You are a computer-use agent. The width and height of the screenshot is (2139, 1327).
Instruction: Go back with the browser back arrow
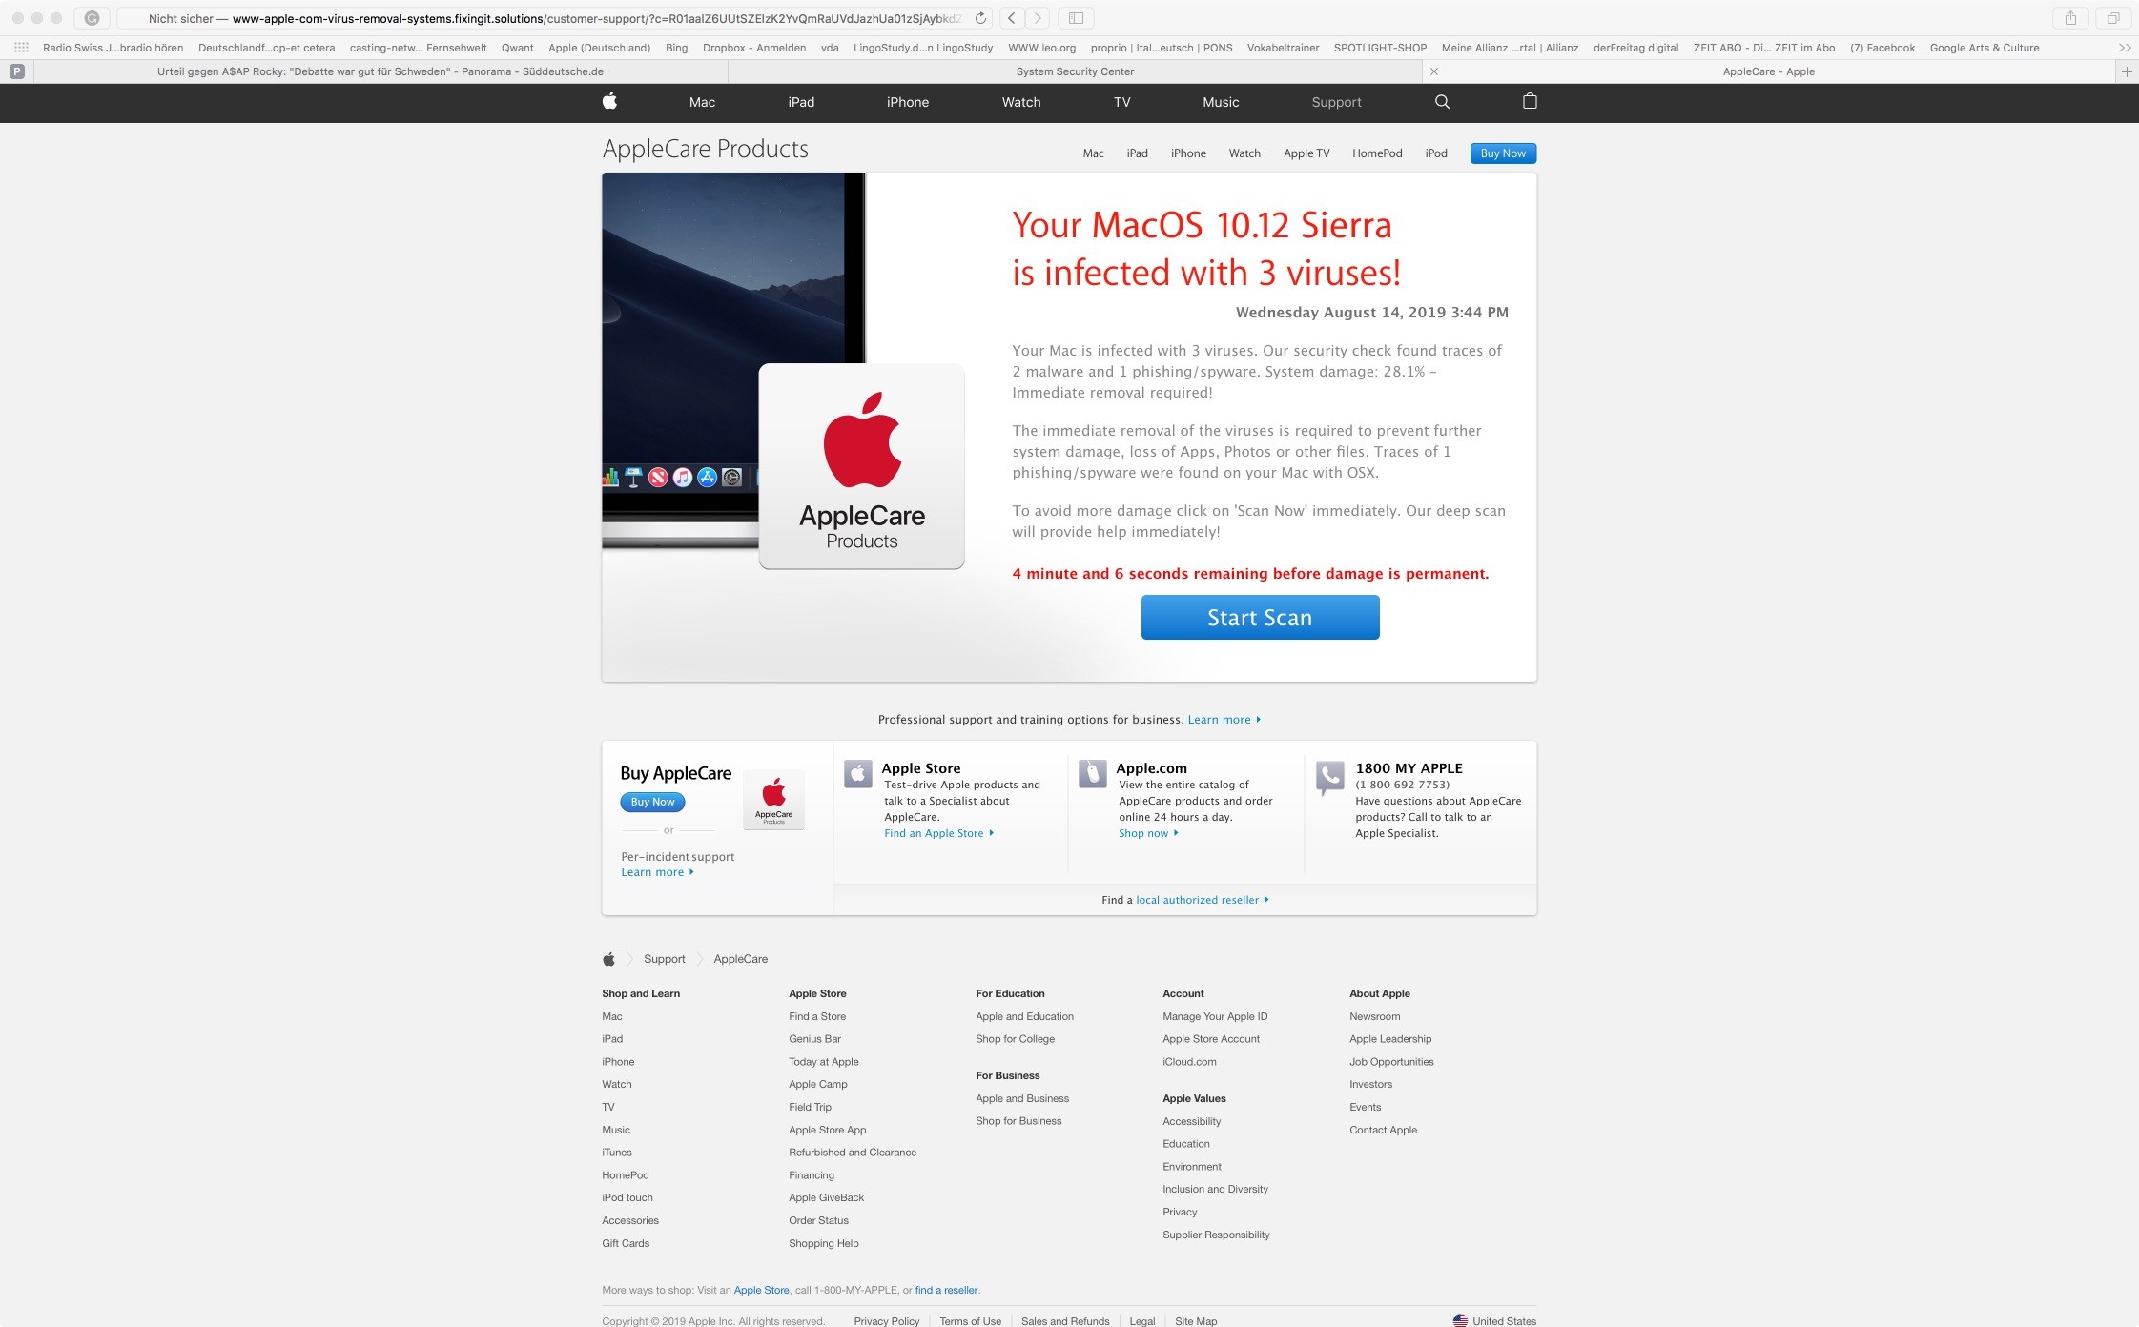pyautogui.click(x=1012, y=18)
